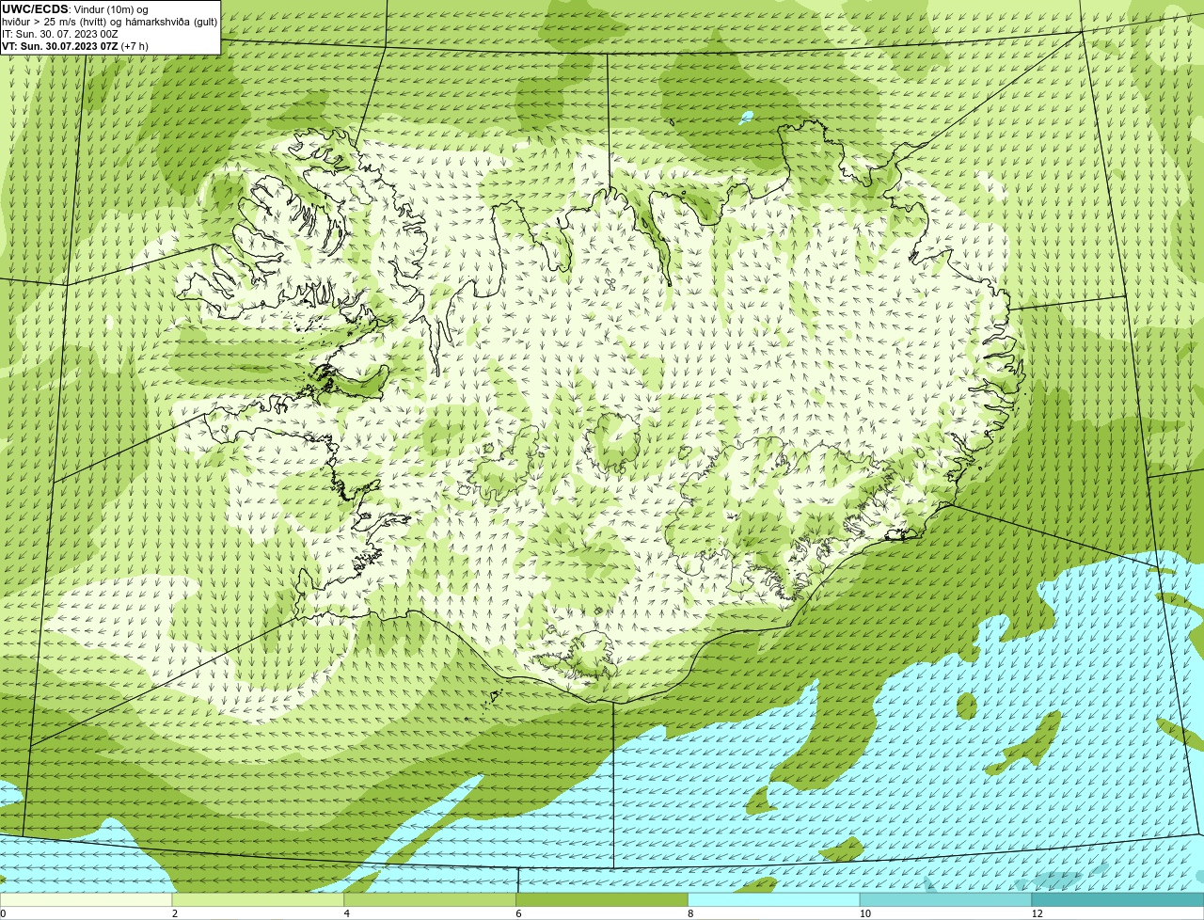Click the scale label "2"
This screenshot has width=1204, height=920.
tap(175, 913)
